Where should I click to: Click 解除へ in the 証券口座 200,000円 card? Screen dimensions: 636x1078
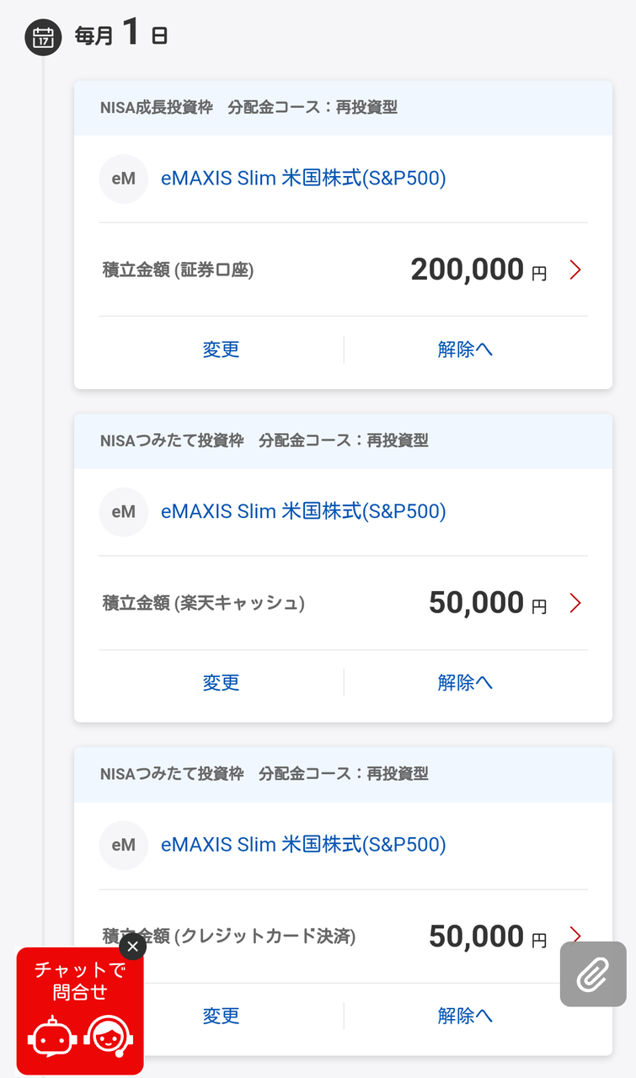pos(465,350)
